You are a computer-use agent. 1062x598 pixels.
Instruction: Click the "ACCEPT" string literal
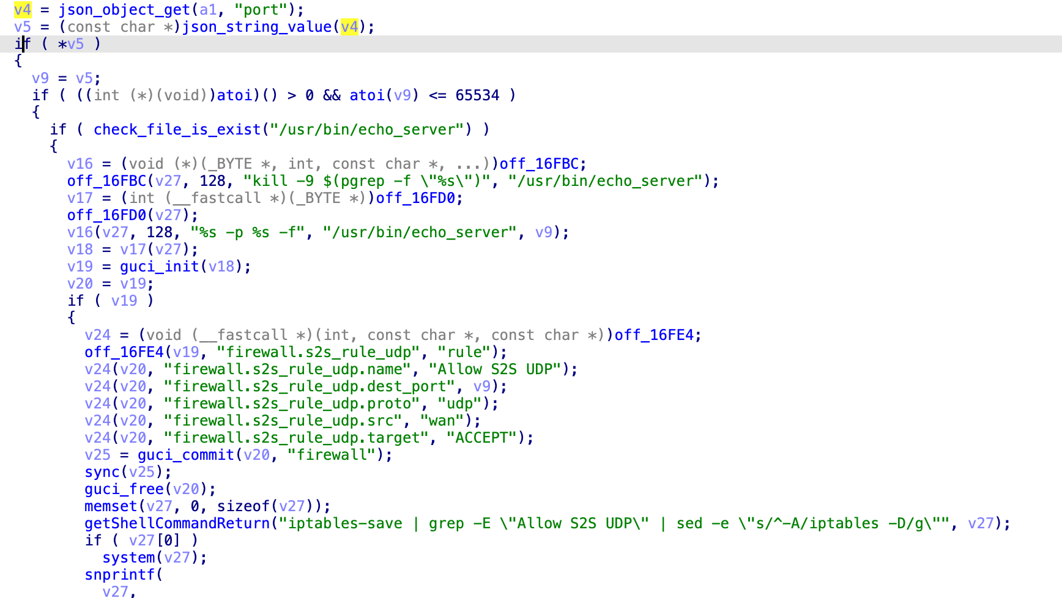[481, 438]
